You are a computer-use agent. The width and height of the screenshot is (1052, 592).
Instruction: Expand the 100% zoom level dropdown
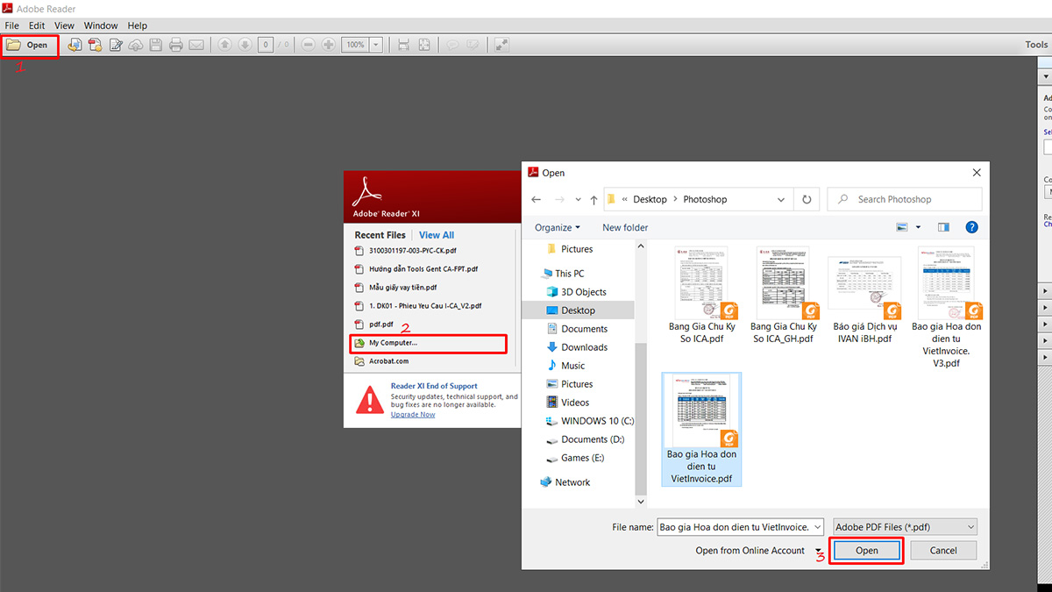pyautogui.click(x=376, y=45)
